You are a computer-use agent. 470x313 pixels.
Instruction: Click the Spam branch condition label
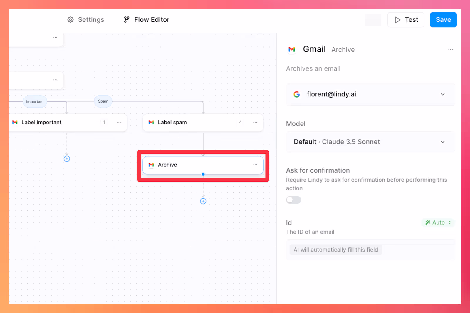(103, 101)
